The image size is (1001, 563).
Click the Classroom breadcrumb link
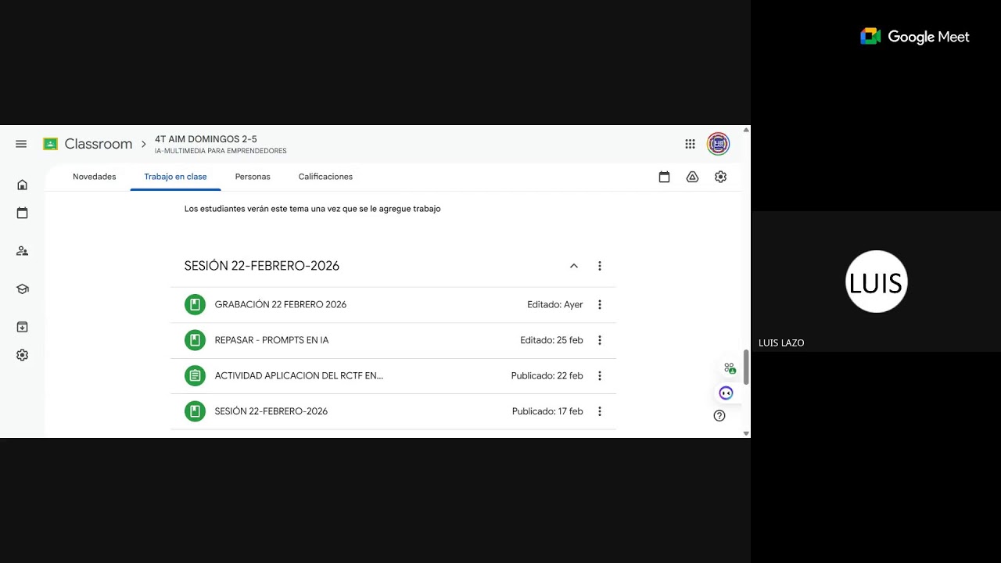(99, 144)
